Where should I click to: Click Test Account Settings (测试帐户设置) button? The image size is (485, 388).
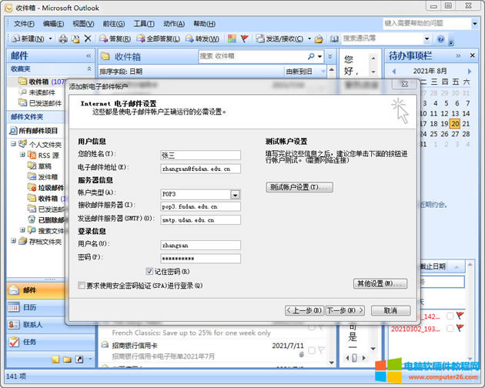(x=299, y=187)
